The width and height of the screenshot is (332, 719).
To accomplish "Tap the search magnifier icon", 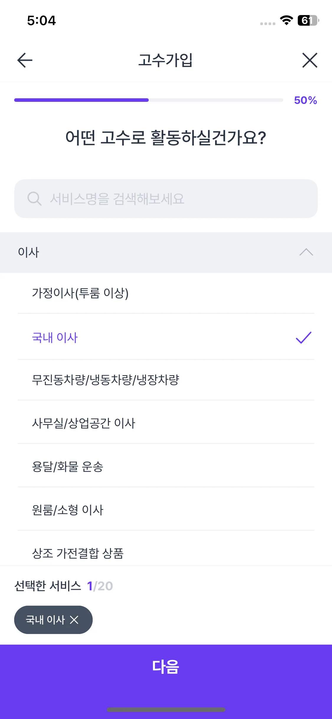I will 34,199.
